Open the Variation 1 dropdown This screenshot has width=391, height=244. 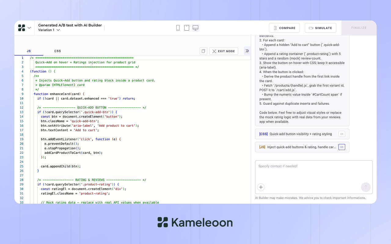point(49,30)
